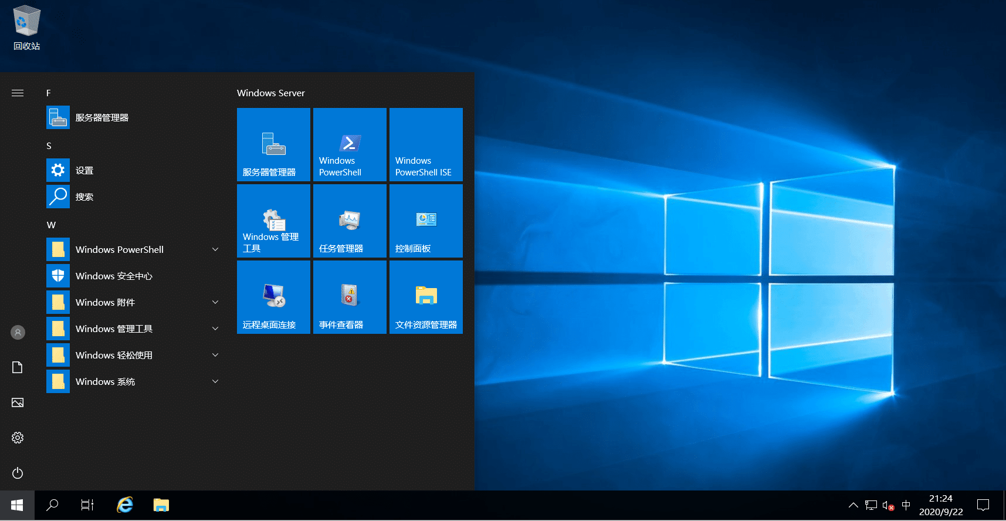The width and height of the screenshot is (1006, 521).
Task: Launch 搜索 from the app list
Action: [x=134, y=197]
